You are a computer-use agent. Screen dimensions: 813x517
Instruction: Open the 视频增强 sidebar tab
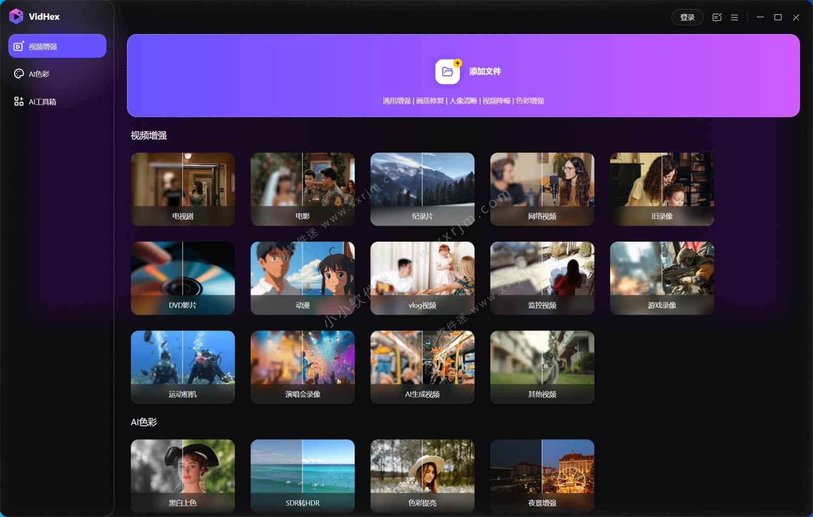(x=57, y=46)
